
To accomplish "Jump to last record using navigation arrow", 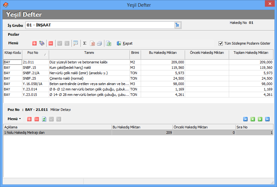I will click(267, 119).
